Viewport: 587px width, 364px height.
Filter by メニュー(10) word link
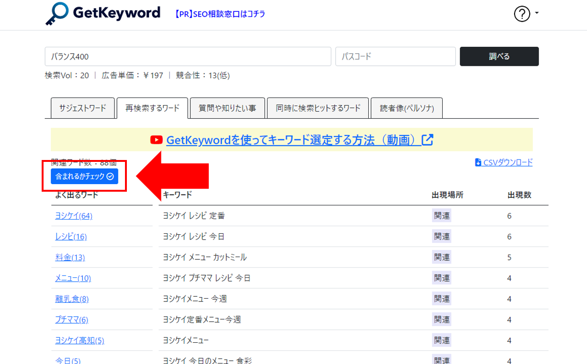point(73,278)
